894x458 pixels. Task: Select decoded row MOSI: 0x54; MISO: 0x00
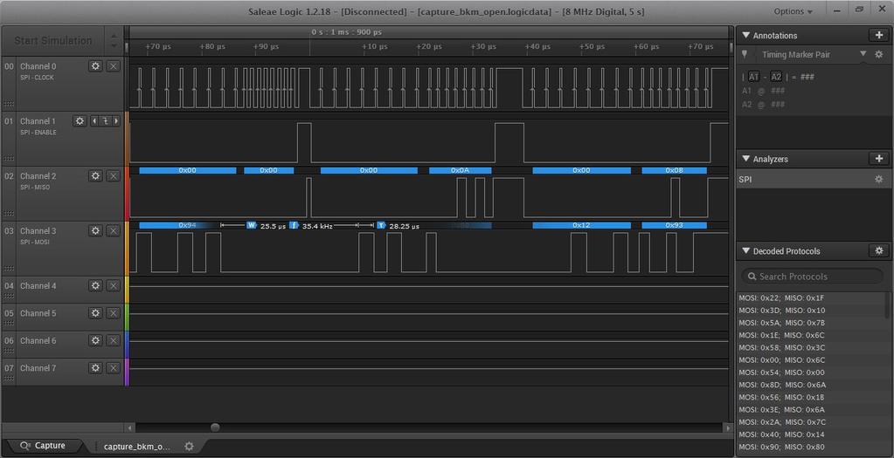[810, 373]
